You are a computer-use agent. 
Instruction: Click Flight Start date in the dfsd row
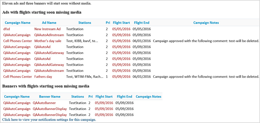pos(121,29)
